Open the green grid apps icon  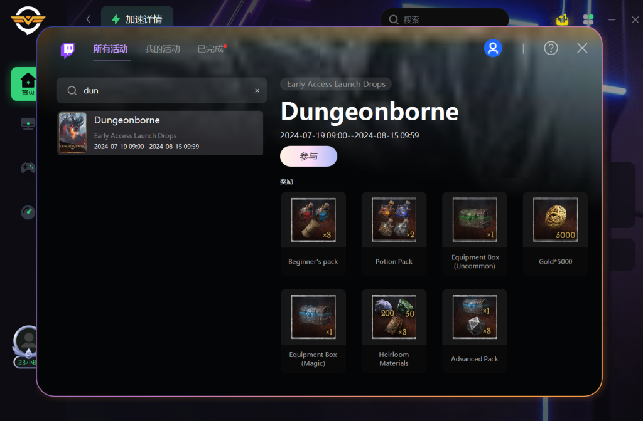coord(588,19)
